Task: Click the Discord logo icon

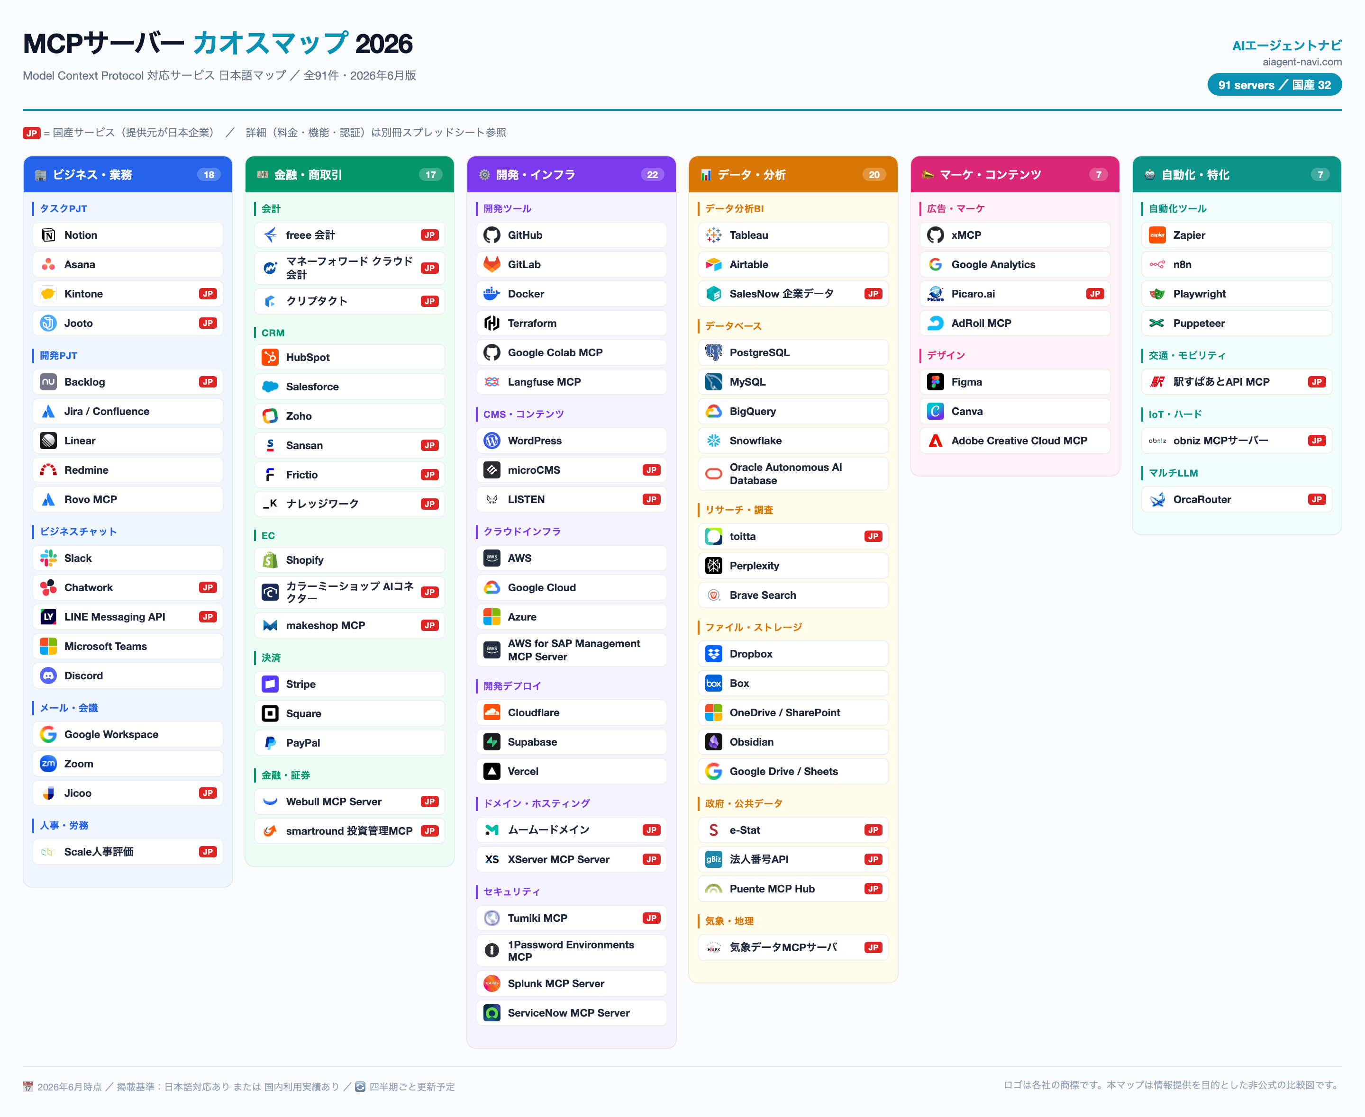Action: point(48,676)
